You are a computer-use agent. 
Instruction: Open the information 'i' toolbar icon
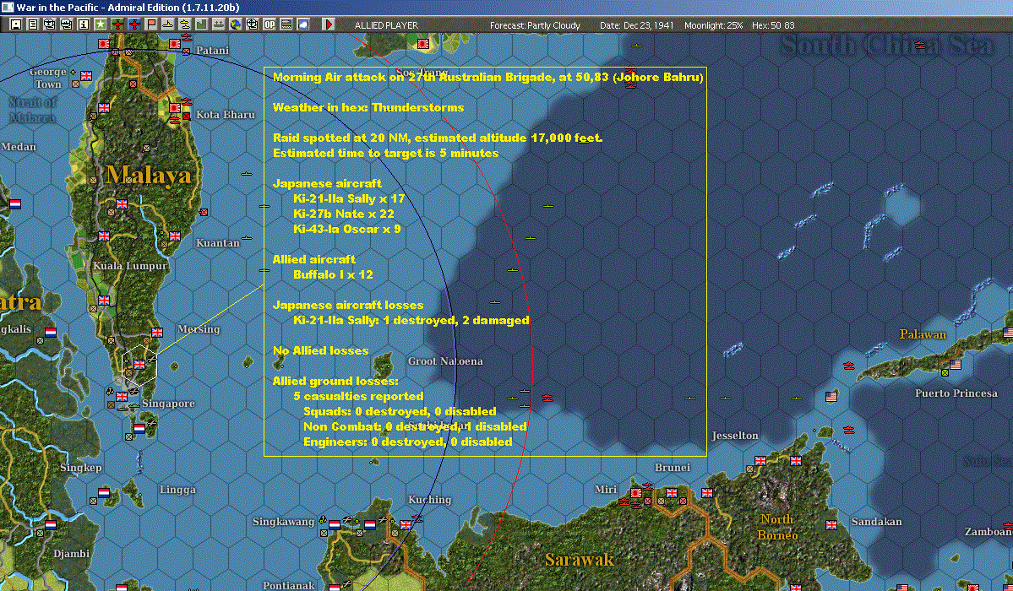click(x=84, y=24)
